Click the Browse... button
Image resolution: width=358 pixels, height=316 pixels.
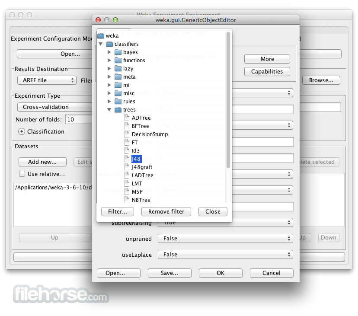[321, 80]
